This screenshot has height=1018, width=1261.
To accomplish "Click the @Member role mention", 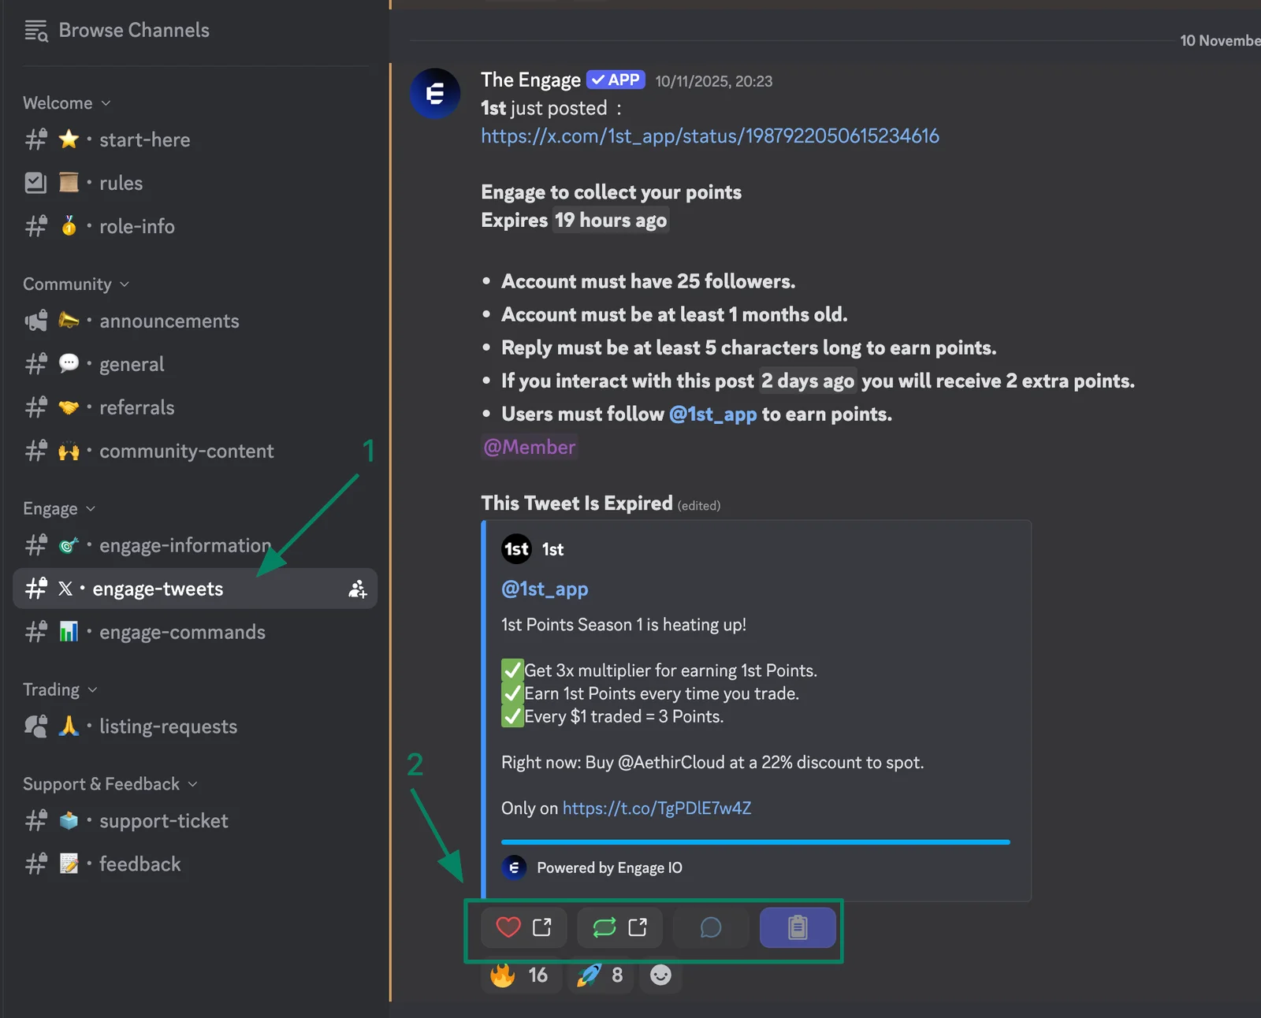I will 530,448.
